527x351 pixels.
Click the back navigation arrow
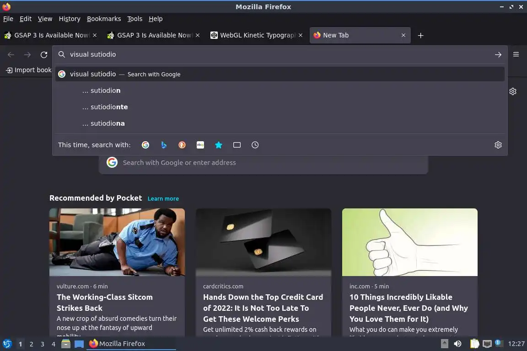coord(11,54)
